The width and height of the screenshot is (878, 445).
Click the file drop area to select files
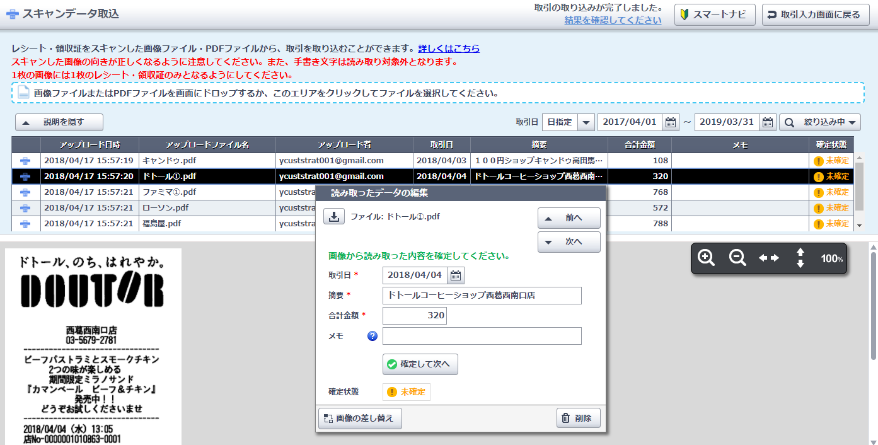pos(438,93)
